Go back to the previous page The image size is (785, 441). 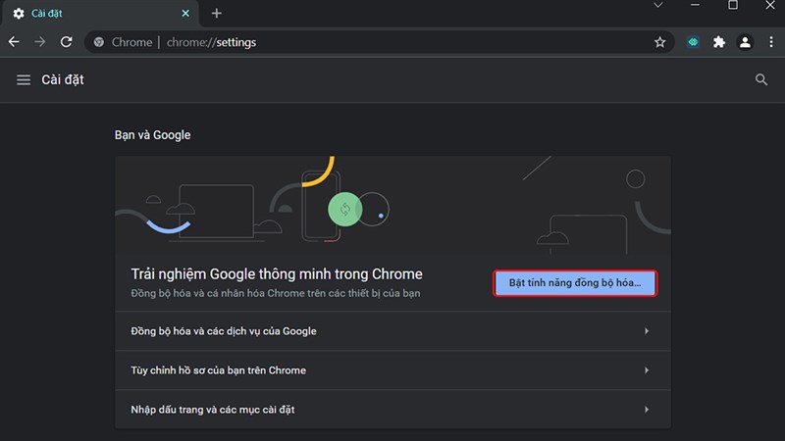14,42
